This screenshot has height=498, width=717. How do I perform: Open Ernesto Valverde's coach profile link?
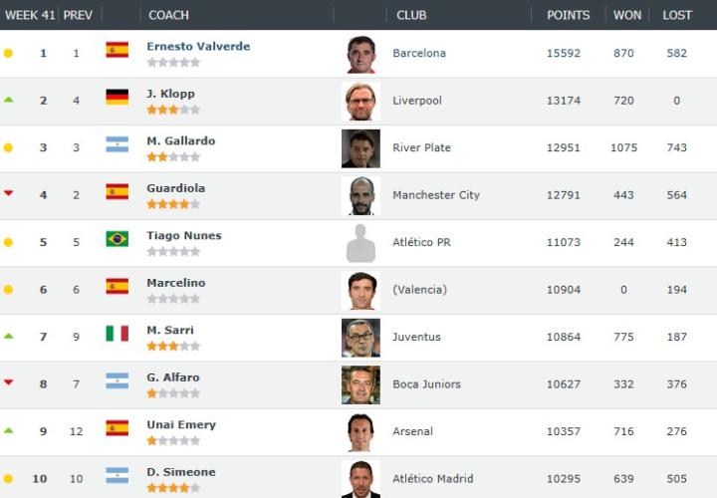point(198,47)
